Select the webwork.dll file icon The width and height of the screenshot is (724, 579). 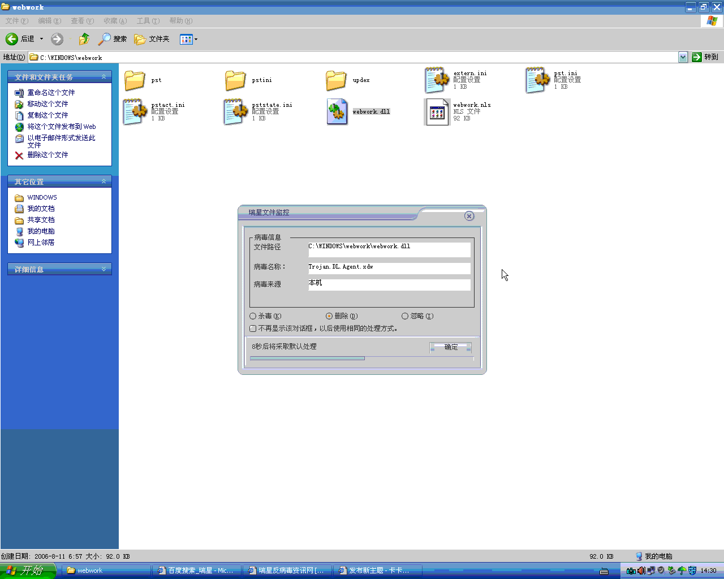pyautogui.click(x=337, y=112)
